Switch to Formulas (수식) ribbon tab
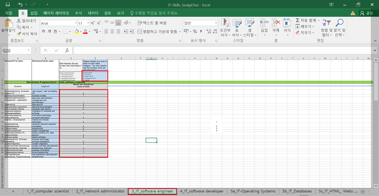 [x=78, y=13]
